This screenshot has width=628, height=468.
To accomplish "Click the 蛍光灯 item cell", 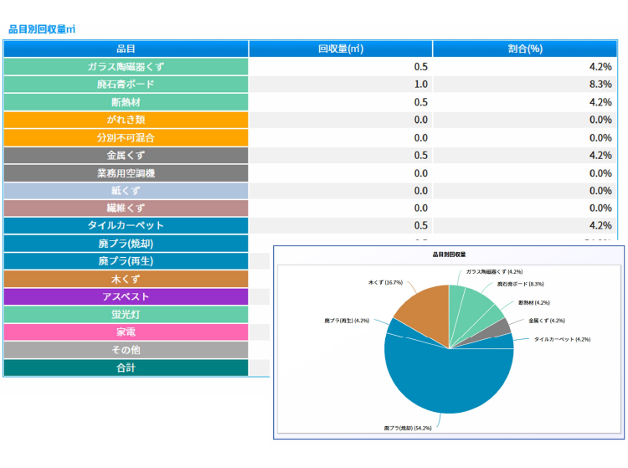I will click(126, 314).
